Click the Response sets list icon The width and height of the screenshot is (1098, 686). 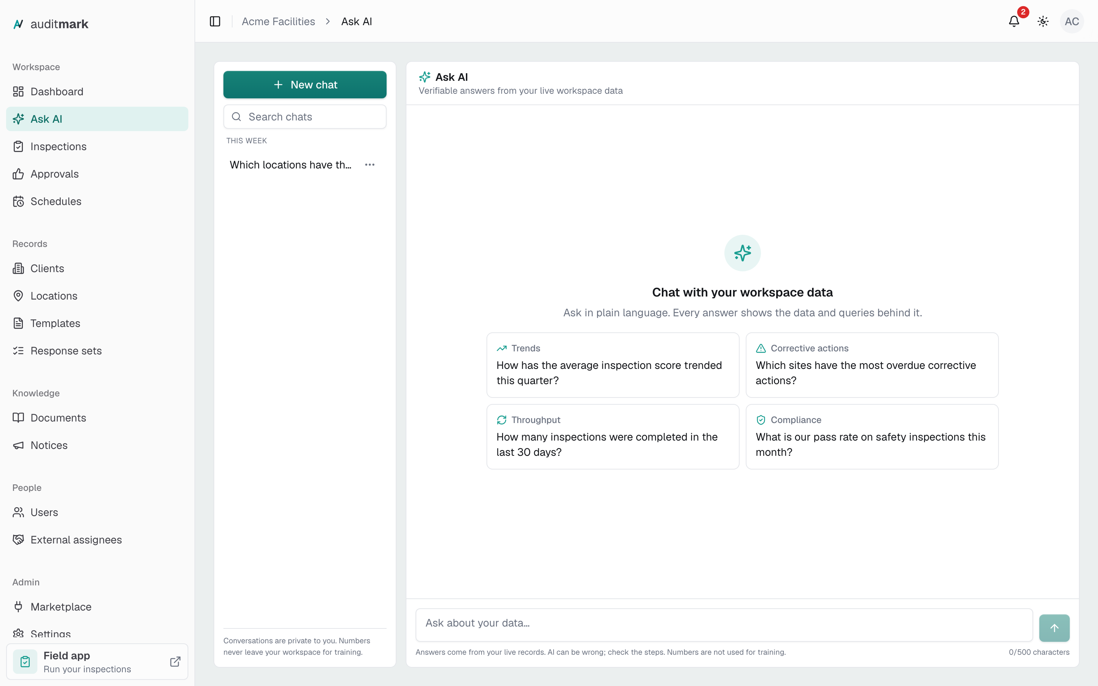tap(18, 351)
